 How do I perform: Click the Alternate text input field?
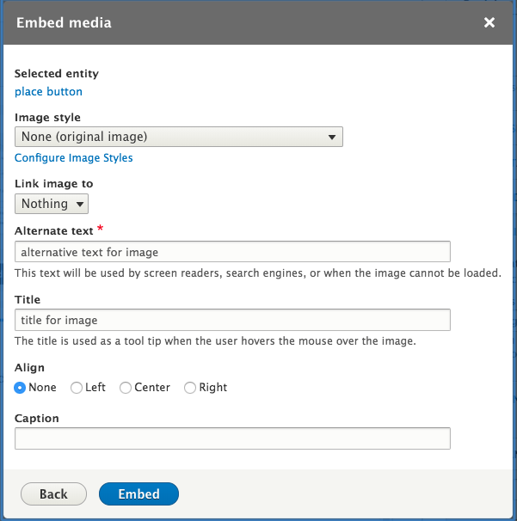232,252
